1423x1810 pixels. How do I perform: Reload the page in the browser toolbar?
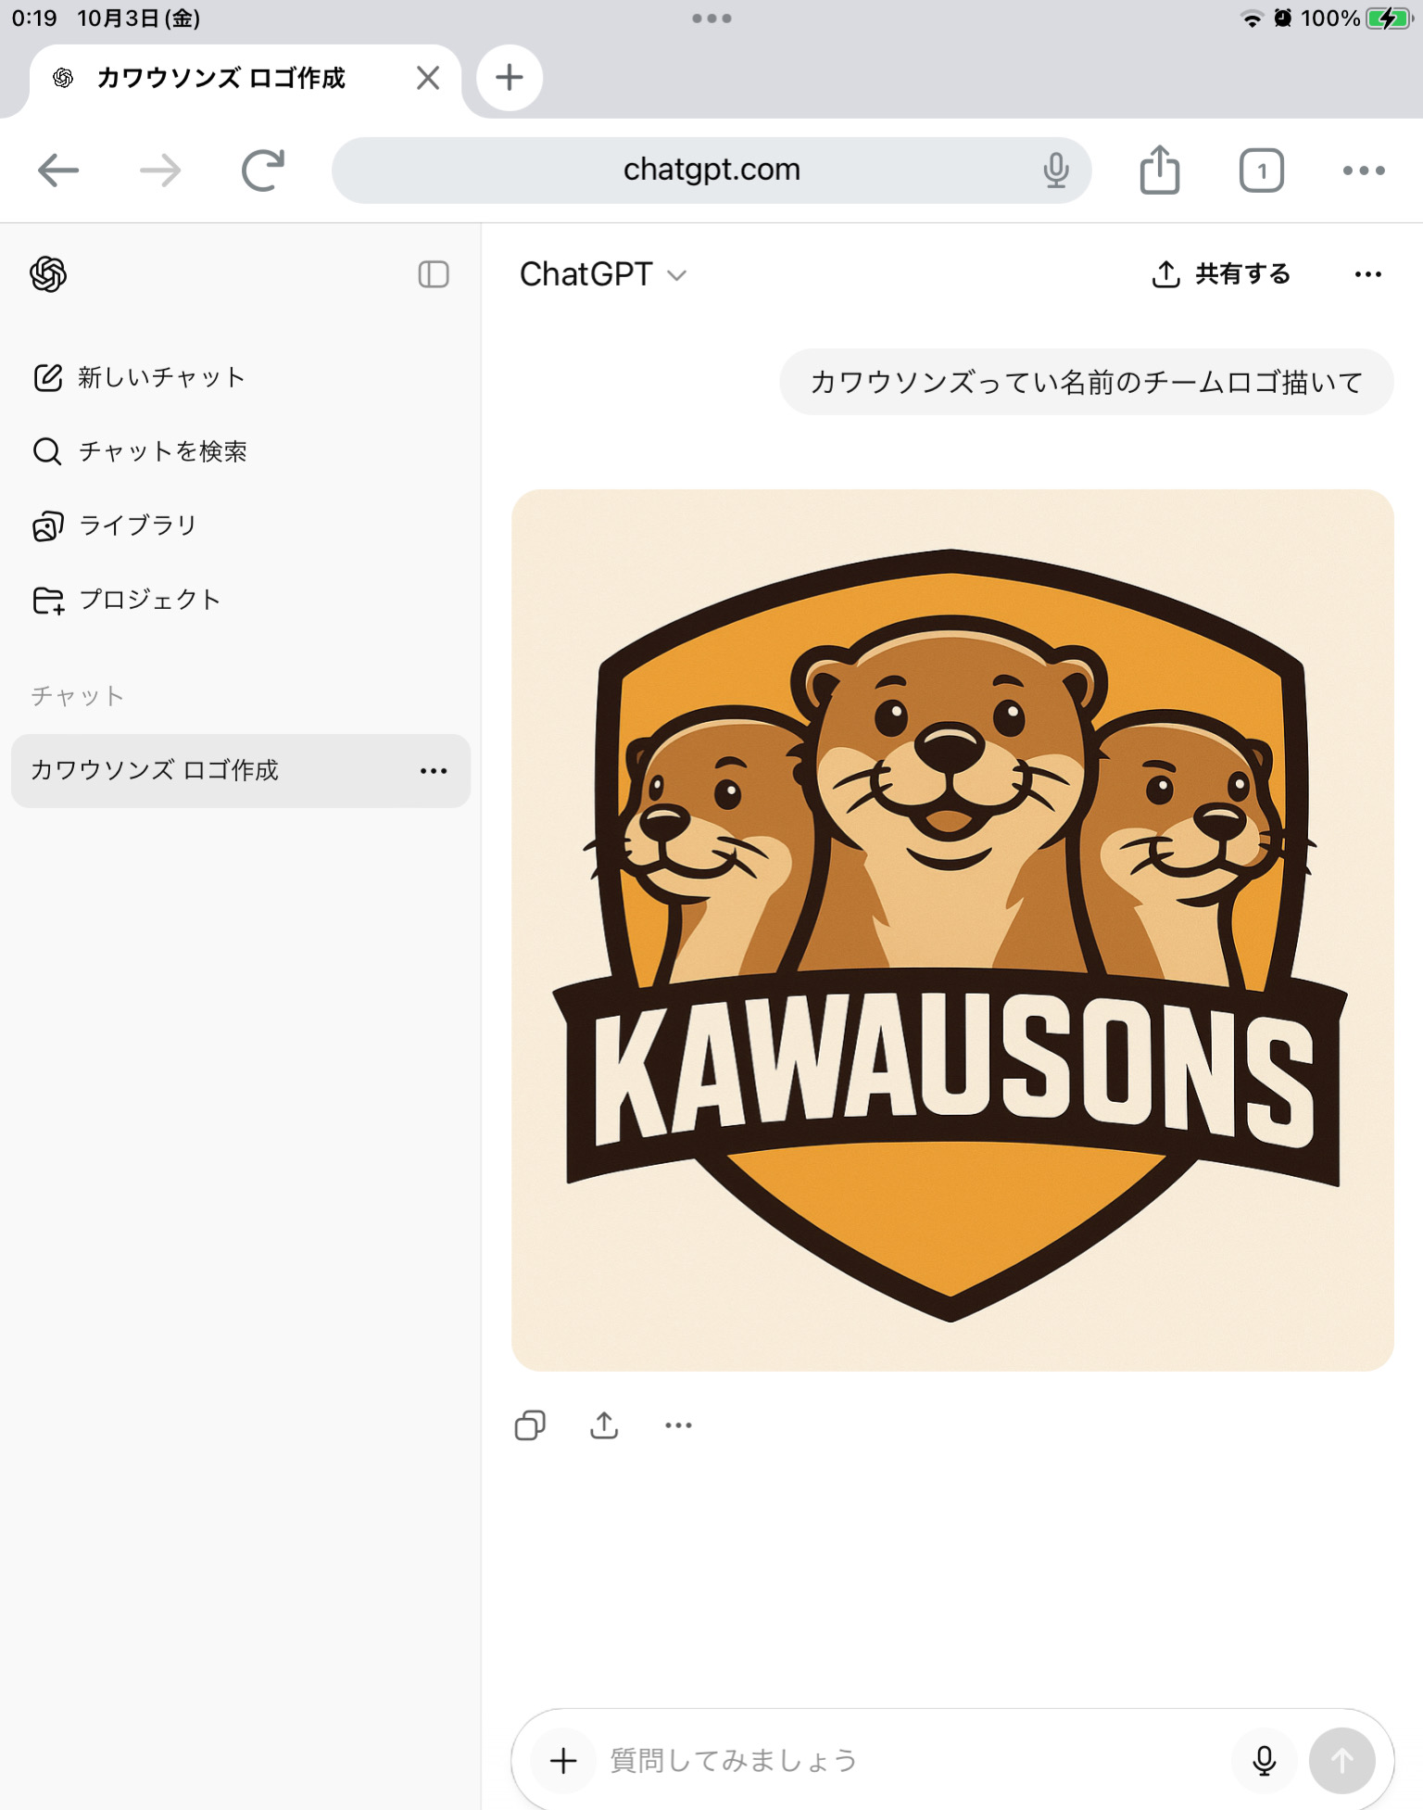(263, 171)
